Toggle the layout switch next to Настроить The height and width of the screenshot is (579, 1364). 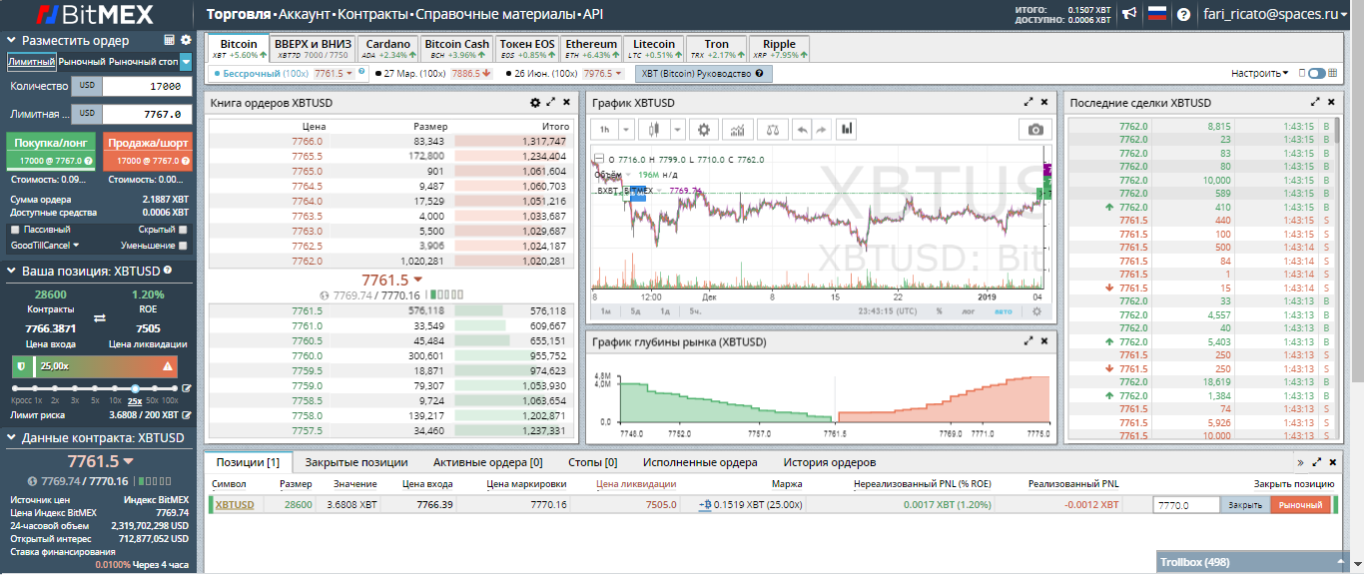click(x=1315, y=73)
